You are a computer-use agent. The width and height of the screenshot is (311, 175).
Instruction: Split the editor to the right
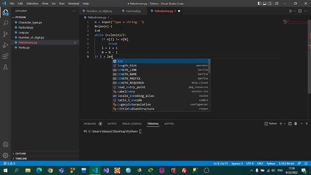tap(300, 11)
